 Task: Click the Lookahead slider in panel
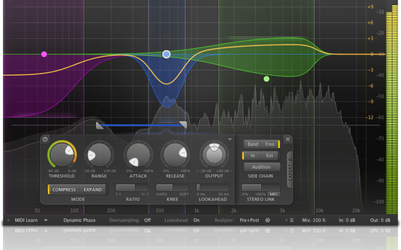(212, 187)
